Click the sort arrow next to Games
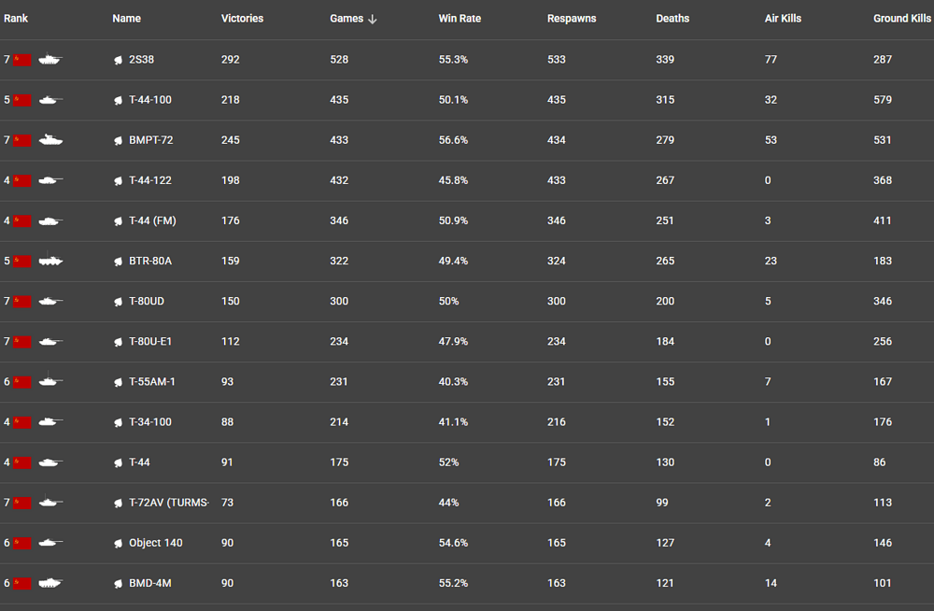 (373, 19)
